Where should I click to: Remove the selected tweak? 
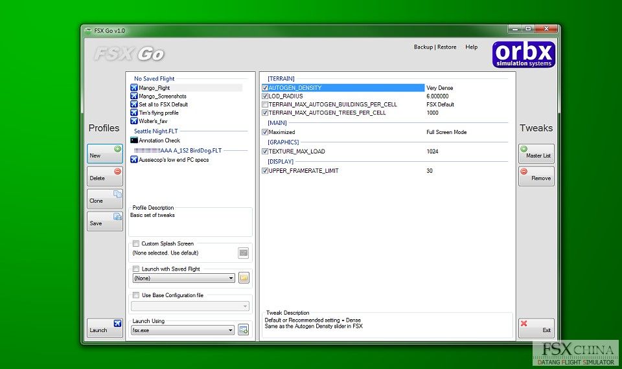coord(536,176)
